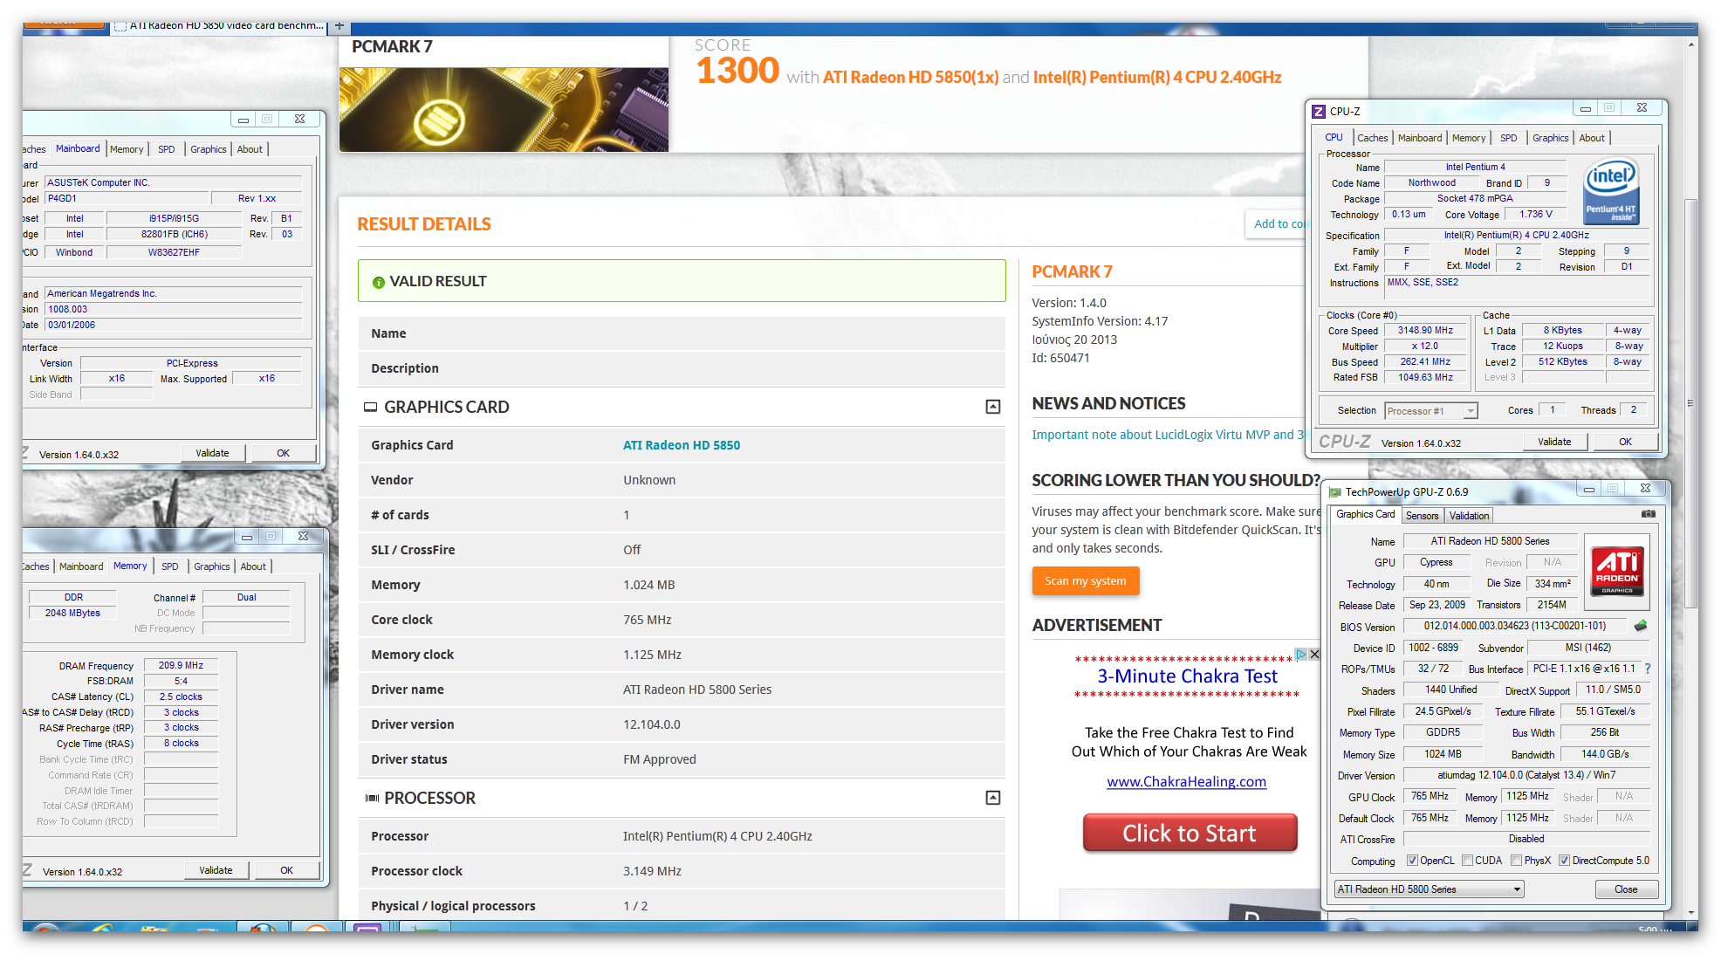
Task: Click the DRAM Frequency 209.9 MHz value
Action: point(181,665)
